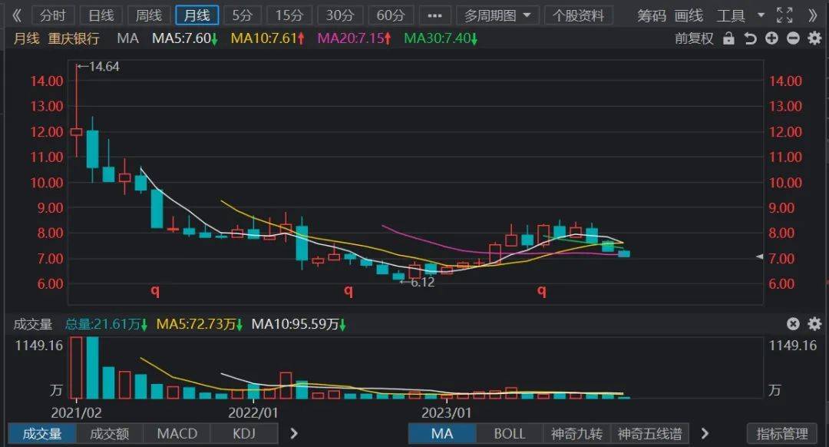The width and height of the screenshot is (829, 447).
Task: Click the lock icon beside 前复权
Action: (728, 38)
